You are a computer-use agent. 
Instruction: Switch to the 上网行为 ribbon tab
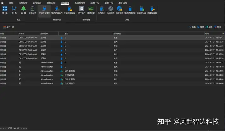point(37,3)
